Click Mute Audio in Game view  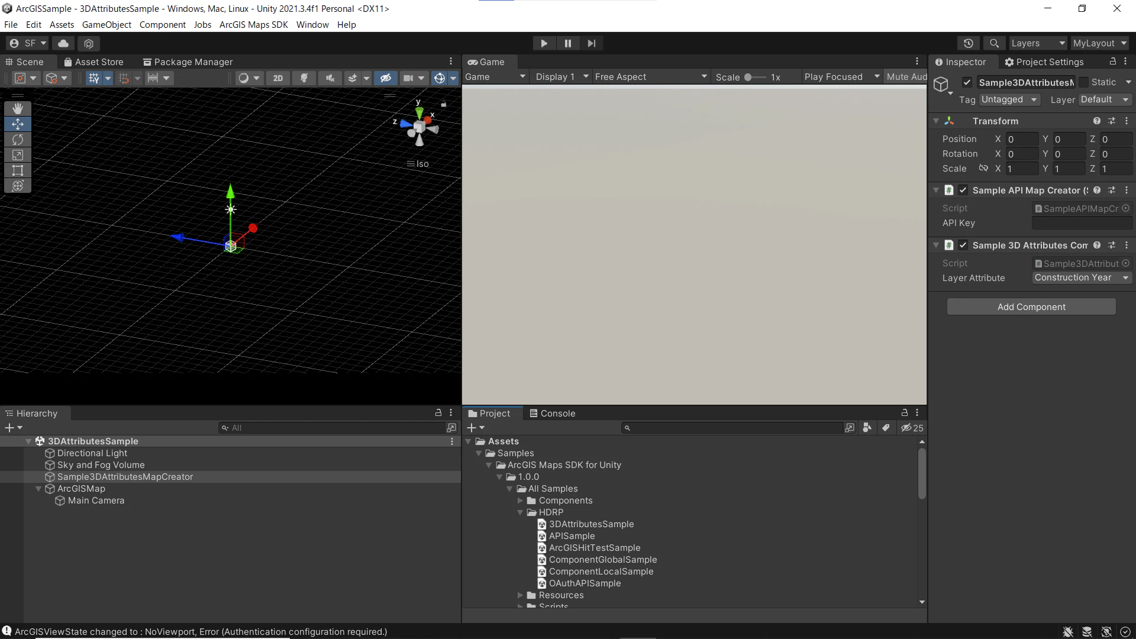point(906,77)
